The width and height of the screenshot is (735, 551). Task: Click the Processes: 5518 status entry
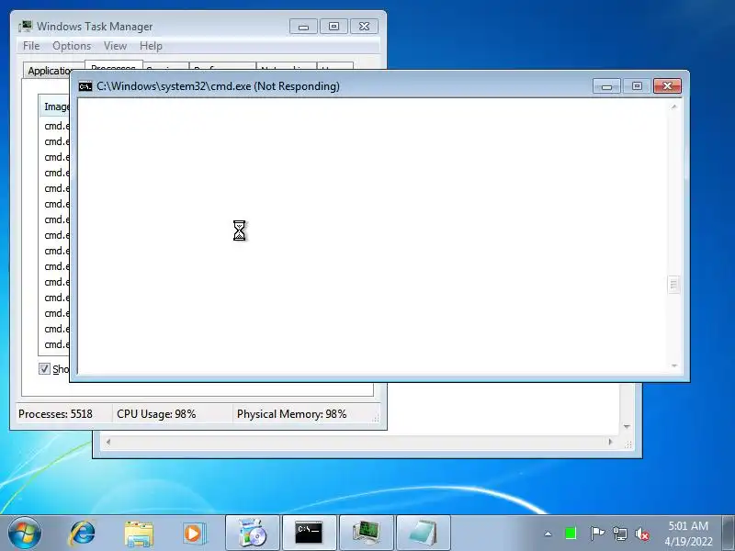(x=55, y=414)
